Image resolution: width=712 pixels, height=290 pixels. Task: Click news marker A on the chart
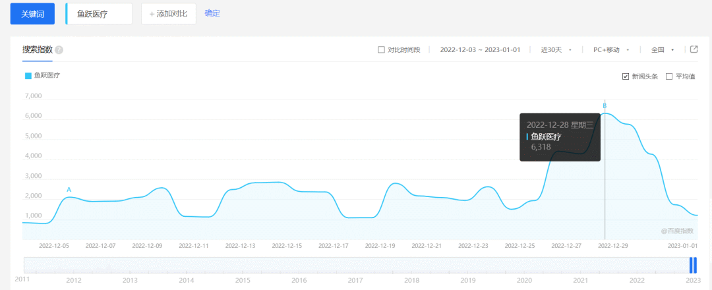pyautogui.click(x=69, y=190)
